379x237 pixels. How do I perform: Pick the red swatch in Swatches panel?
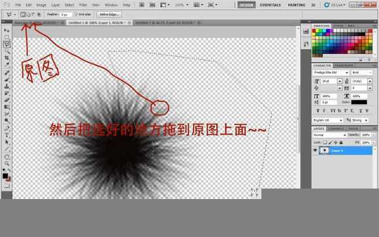pos(314,31)
